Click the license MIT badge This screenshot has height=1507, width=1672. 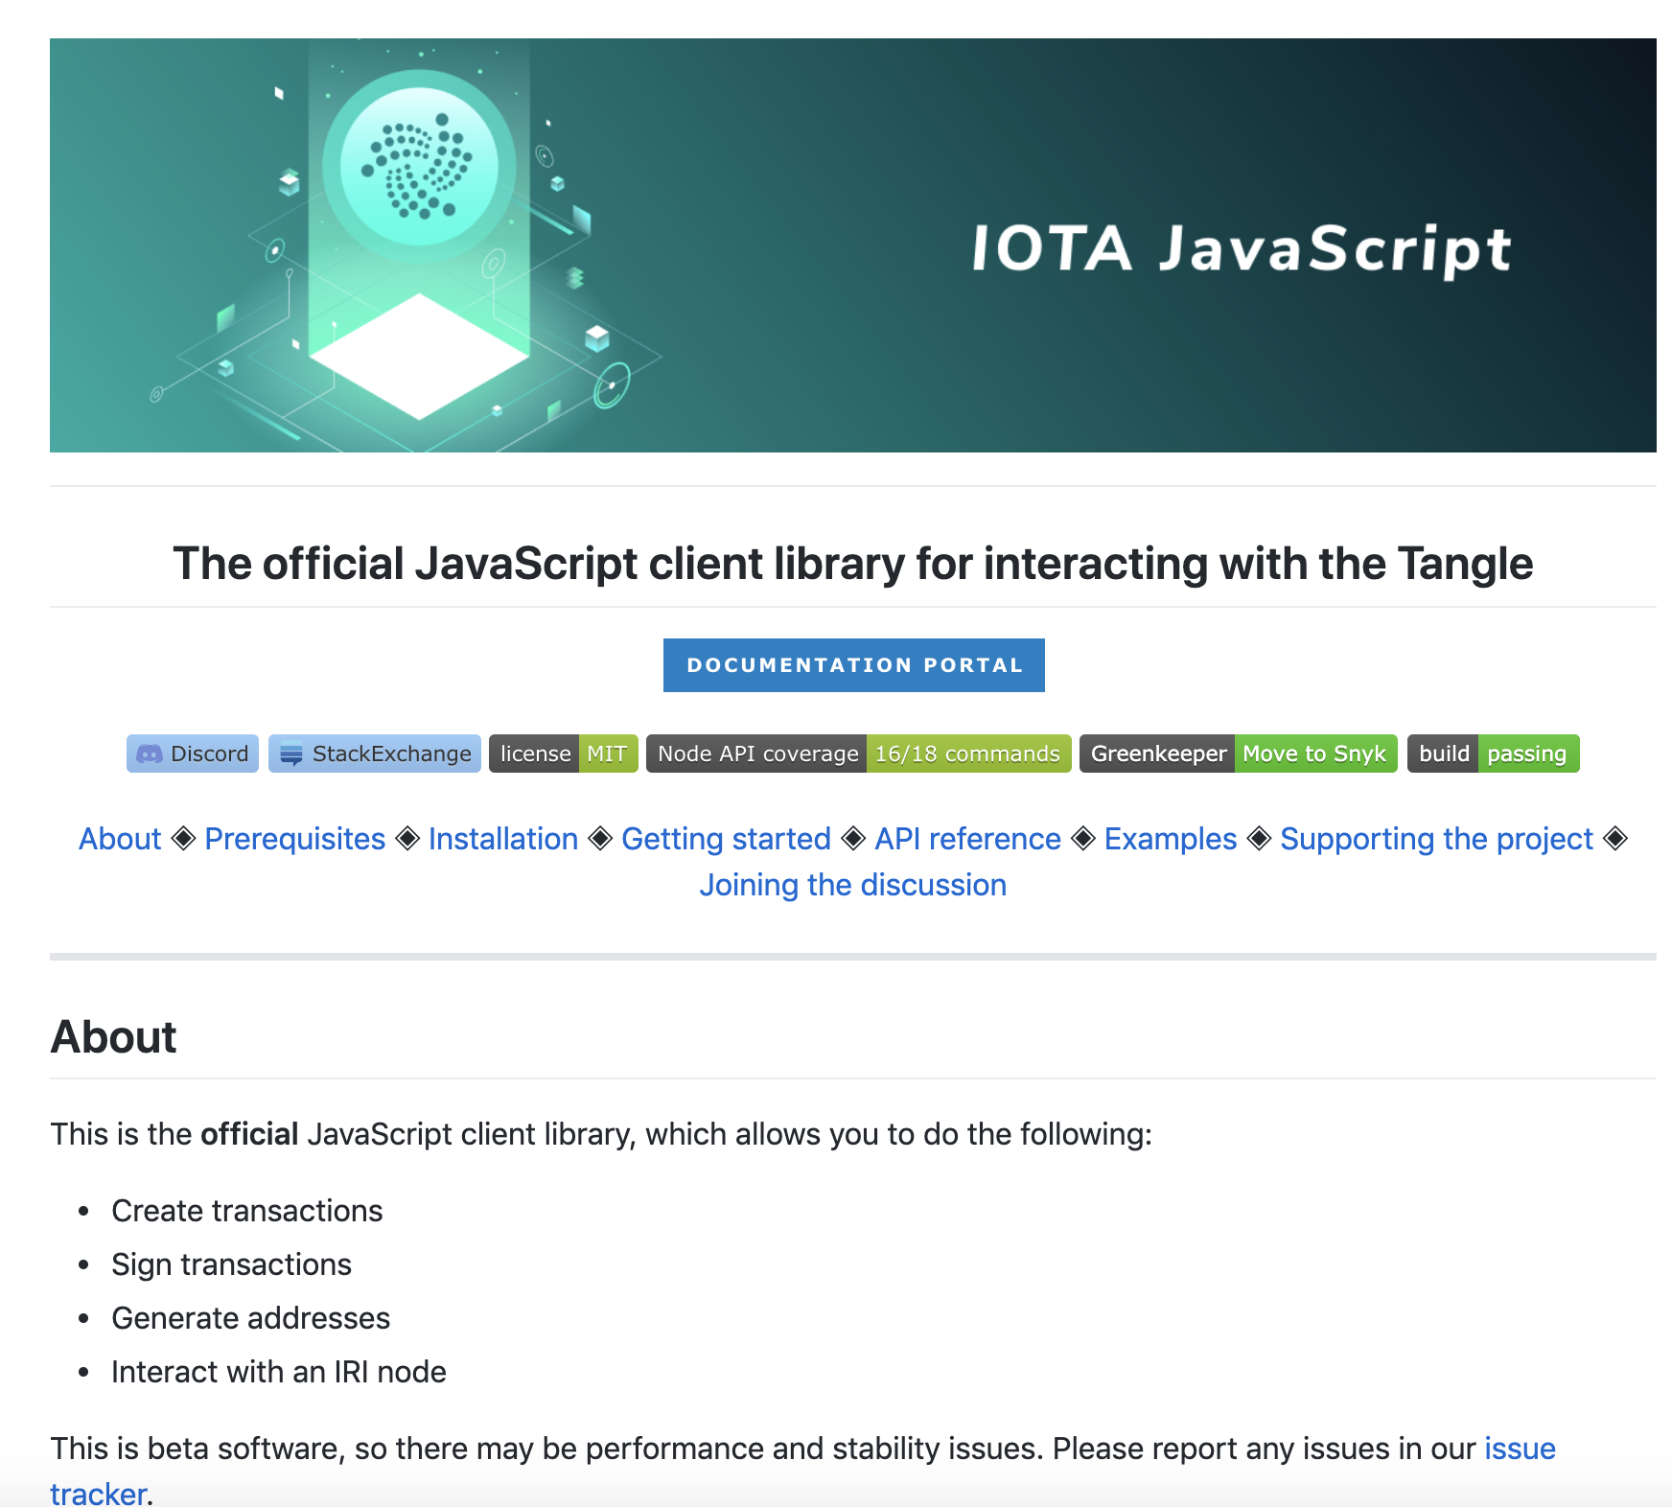pos(564,753)
